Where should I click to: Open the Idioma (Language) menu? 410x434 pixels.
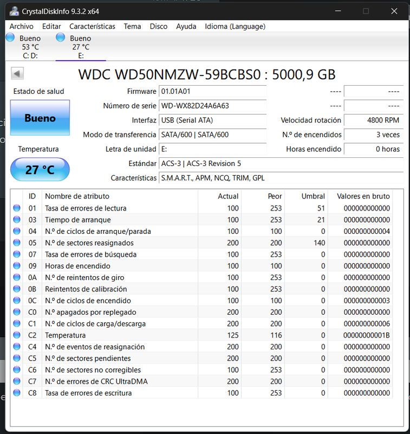tap(235, 27)
